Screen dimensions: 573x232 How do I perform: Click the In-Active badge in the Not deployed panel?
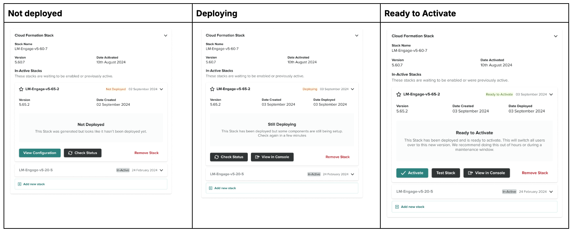click(x=123, y=170)
